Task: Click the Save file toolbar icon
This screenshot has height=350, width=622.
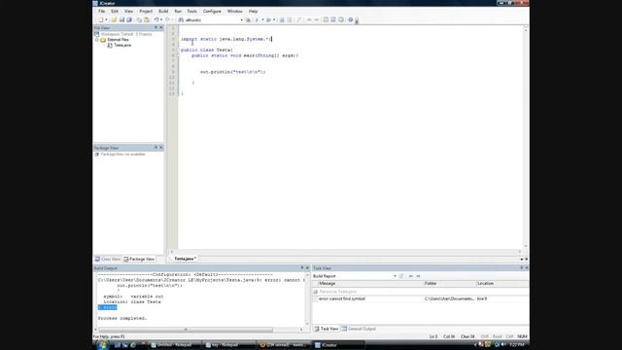Action: 121,19
